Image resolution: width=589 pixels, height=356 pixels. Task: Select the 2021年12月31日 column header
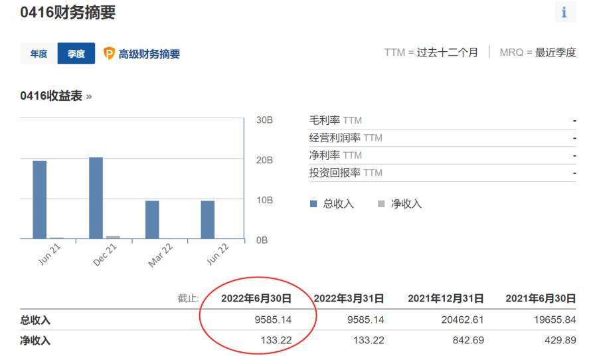pos(446,298)
